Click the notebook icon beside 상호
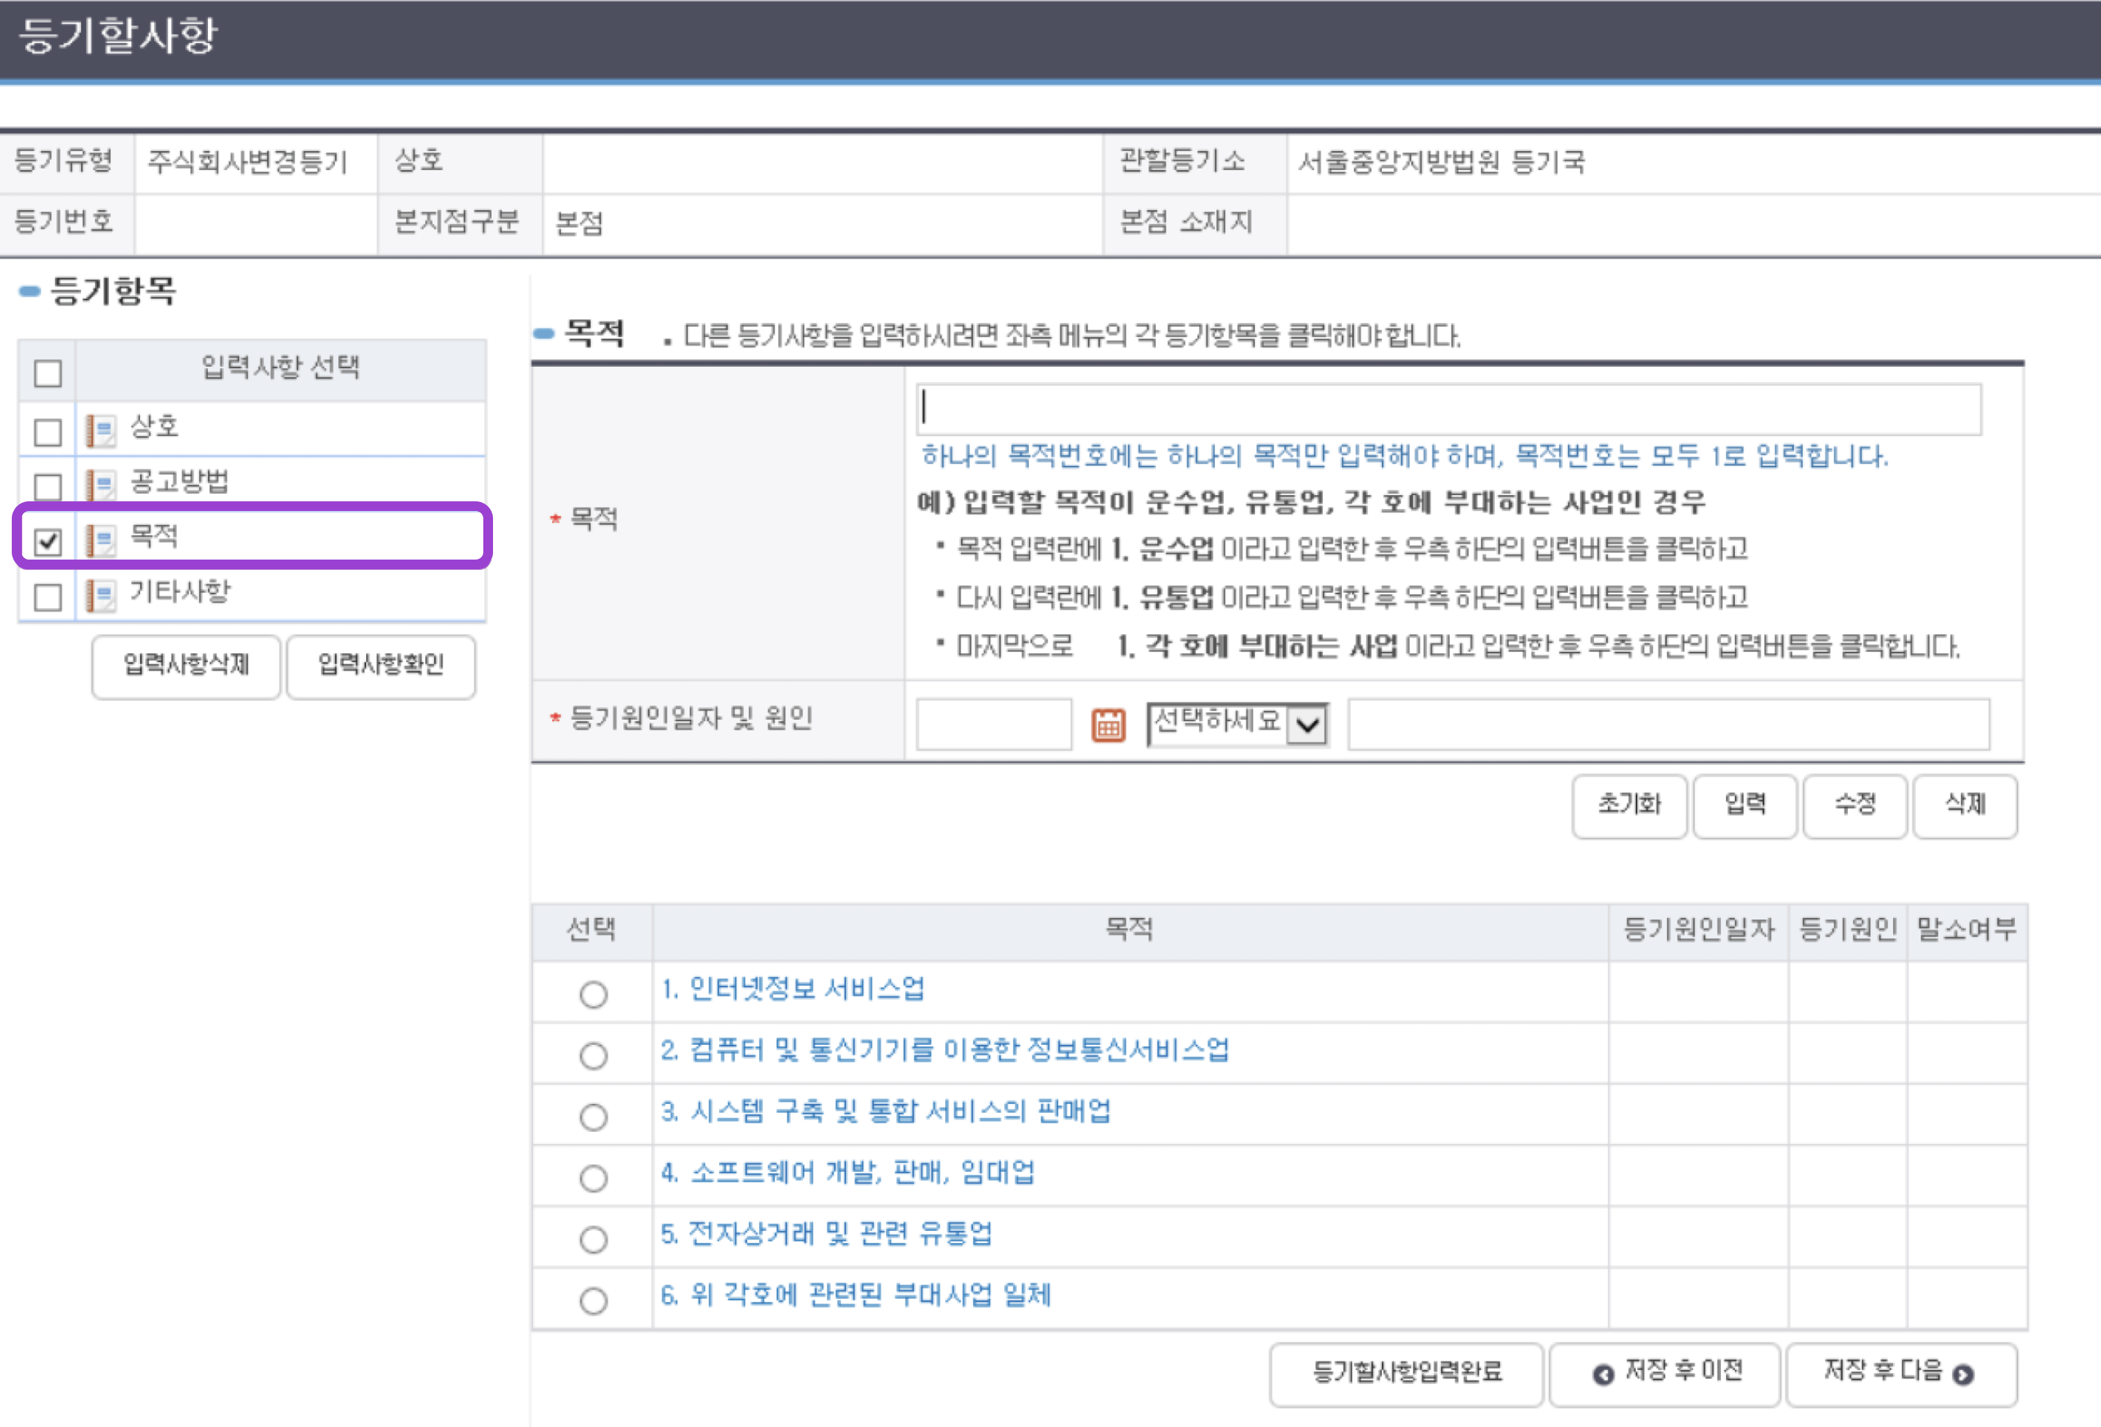The width and height of the screenshot is (2101, 1427). click(101, 431)
